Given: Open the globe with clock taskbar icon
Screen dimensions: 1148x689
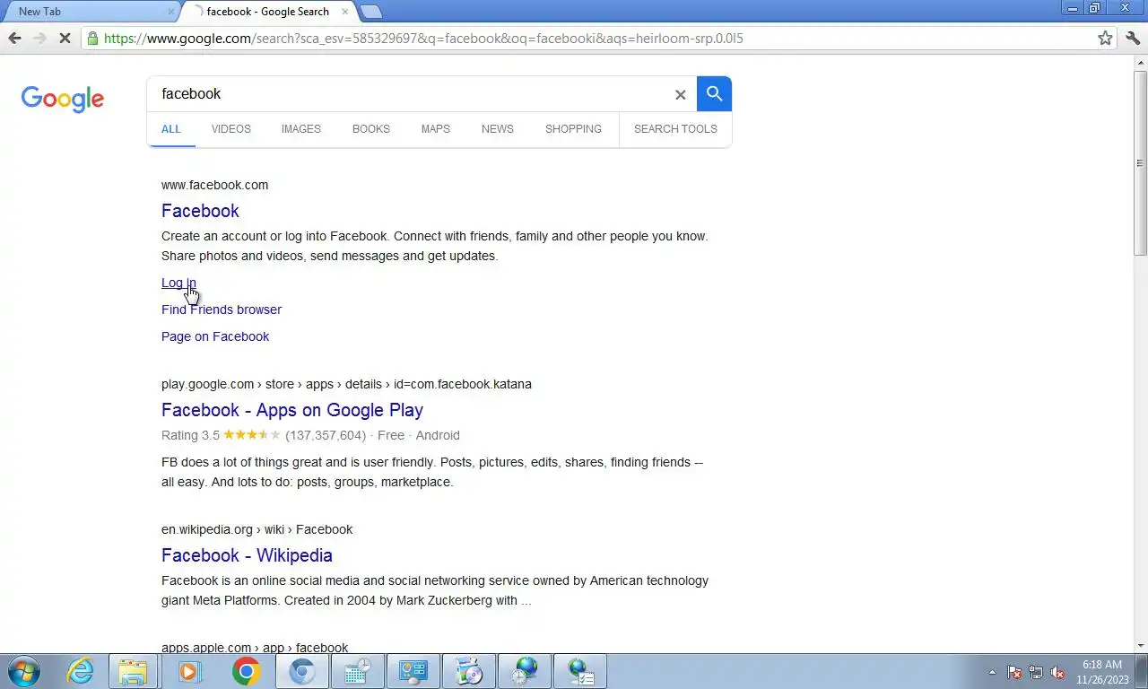Looking at the screenshot, I should point(525,671).
